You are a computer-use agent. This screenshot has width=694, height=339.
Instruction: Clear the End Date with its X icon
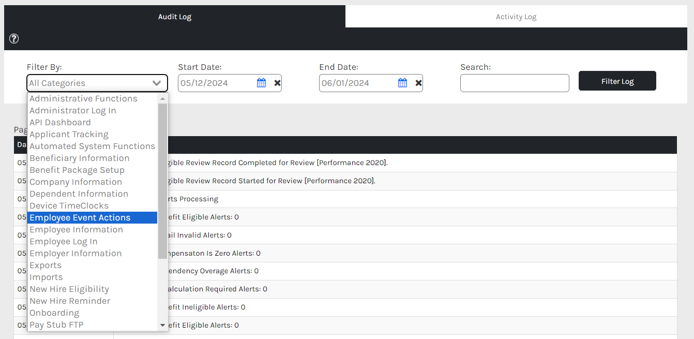(x=418, y=83)
